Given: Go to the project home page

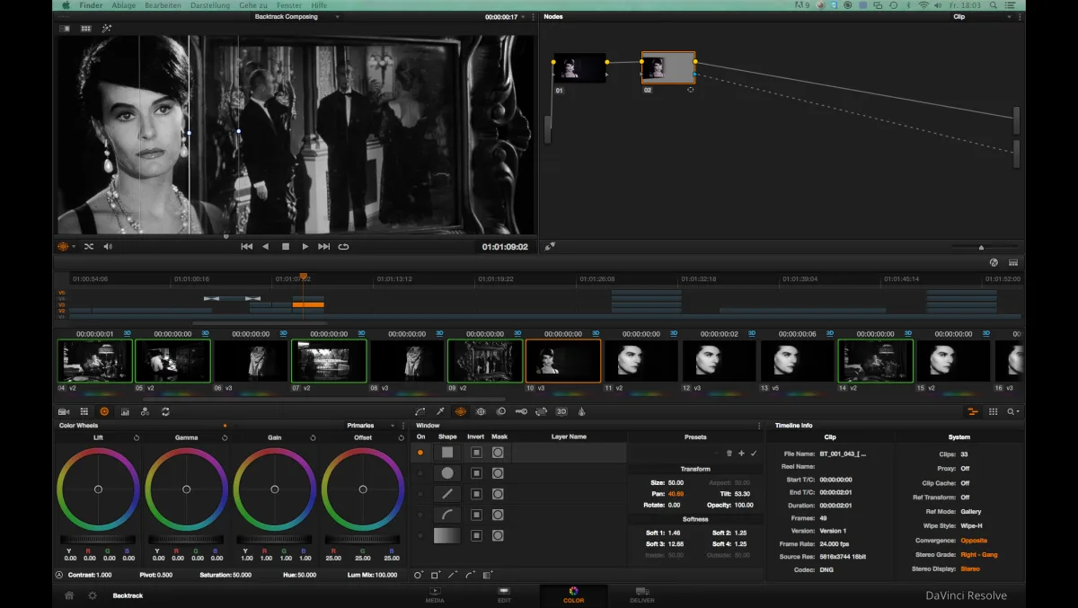Looking at the screenshot, I should (x=69, y=595).
